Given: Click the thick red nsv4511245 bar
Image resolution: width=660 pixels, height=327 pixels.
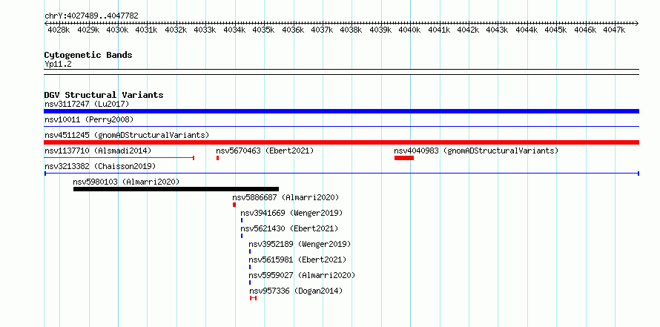Looking at the screenshot, I should [341, 142].
